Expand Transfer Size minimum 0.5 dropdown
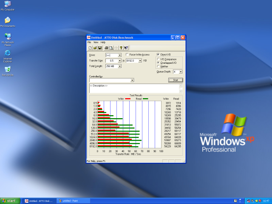The width and height of the screenshot is (272, 204). pyautogui.click(x=120, y=61)
